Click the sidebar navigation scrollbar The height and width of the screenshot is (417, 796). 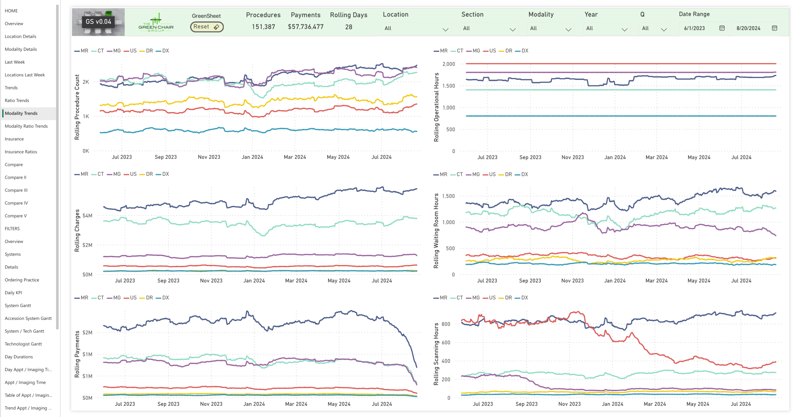tap(57, 166)
